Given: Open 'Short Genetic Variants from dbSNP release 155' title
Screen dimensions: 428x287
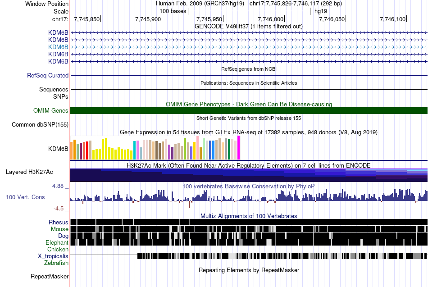Looking at the screenshot, I should point(249,118).
